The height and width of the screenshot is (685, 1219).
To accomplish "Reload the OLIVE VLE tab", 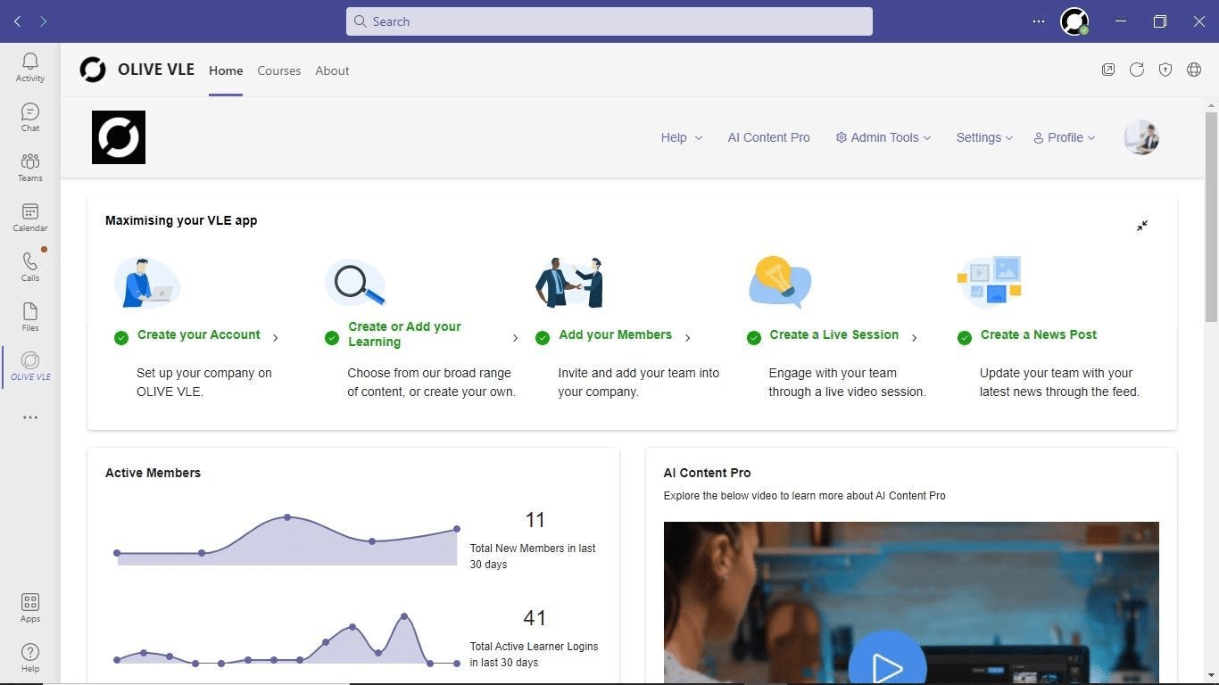I will 1137,70.
